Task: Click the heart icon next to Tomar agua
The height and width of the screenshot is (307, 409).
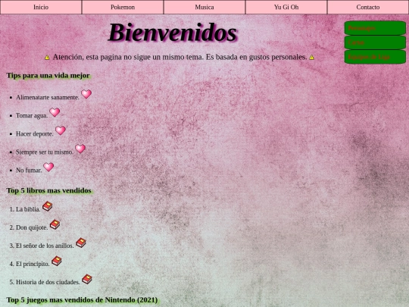Action: coord(55,112)
